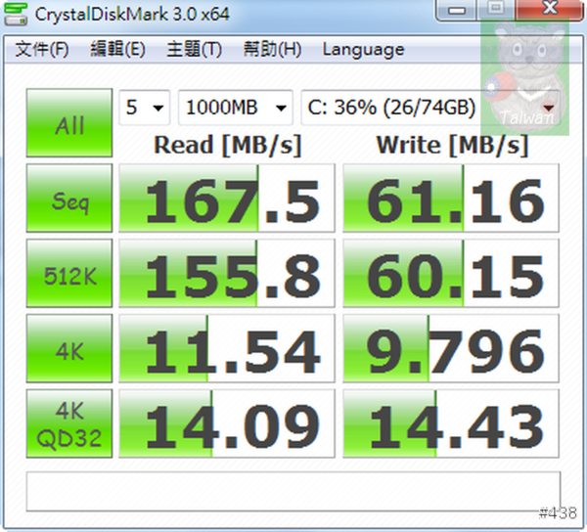Minimize the CrystalDiskMark window
This screenshot has height=532, width=587.
tap(456, 10)
